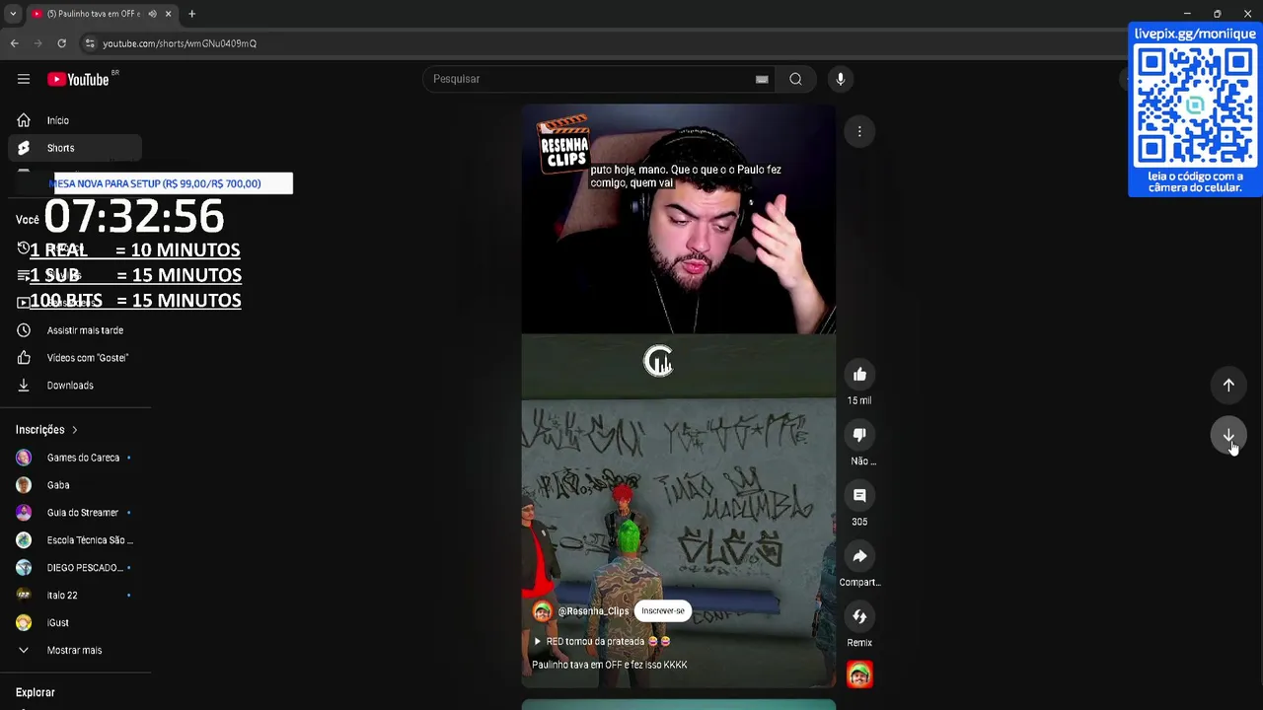Open DIEGO PESCADO avatar icon

point(24,568)
